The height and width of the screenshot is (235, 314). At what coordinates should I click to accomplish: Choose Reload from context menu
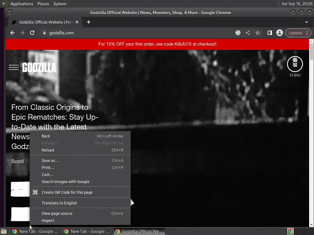pyautogui.click(x=80, y=150)
